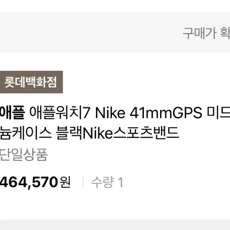Click the 수량 word next to the price
Image resolution: width=230 pixels, height=230 pixels.
point(103,182)
